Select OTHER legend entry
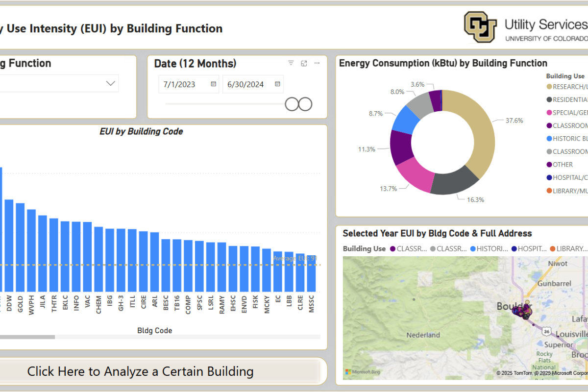Image resolution: width=588 pixels, height=392 pixels. 560,165
